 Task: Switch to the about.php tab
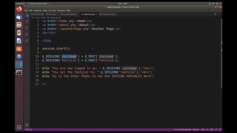52,14
